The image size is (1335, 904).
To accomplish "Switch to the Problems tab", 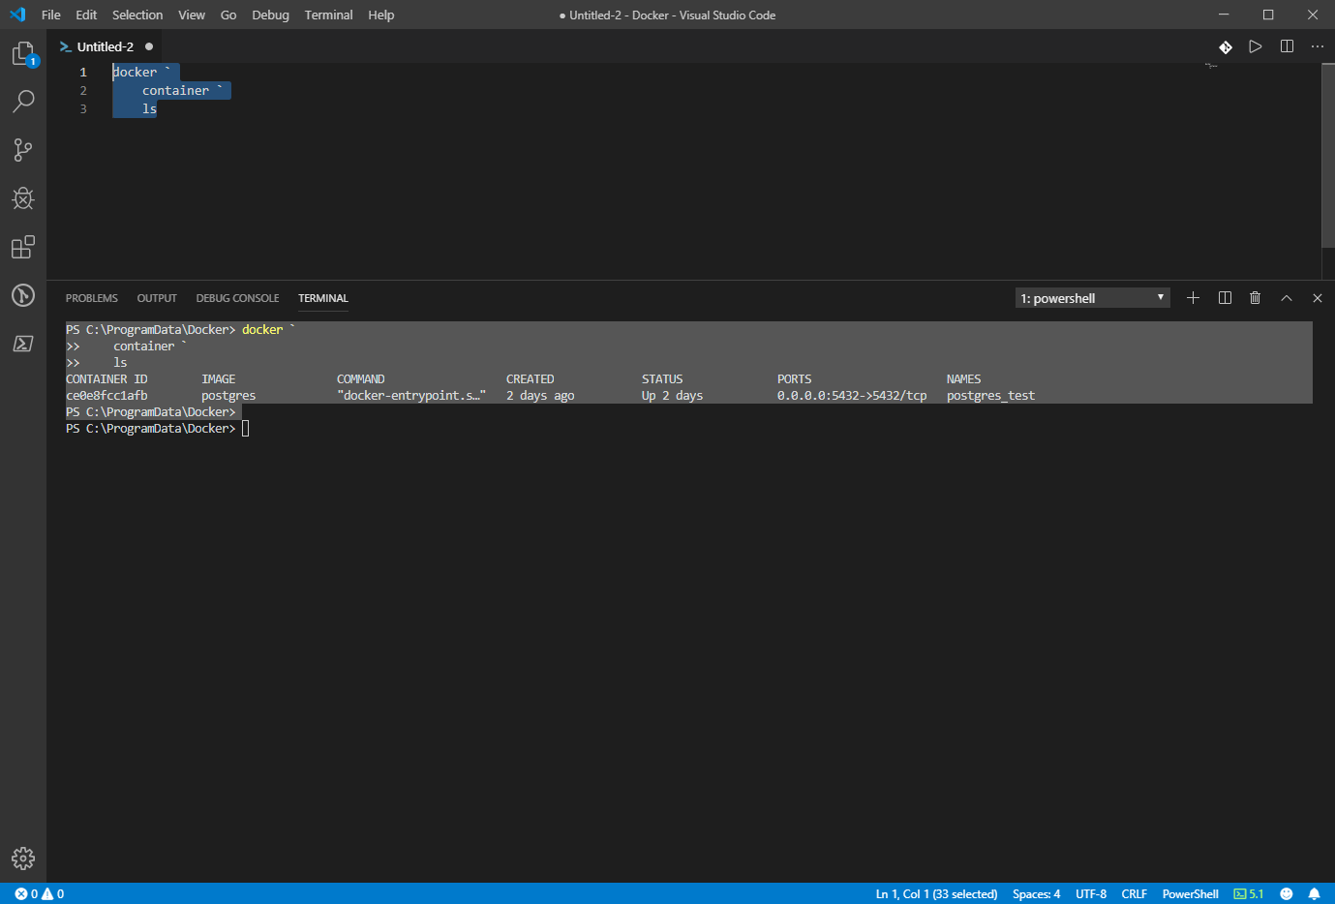I will point(92,298).
